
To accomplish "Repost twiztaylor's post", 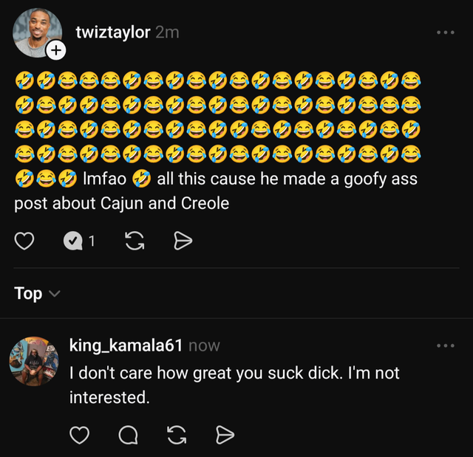I will [135, 241].
